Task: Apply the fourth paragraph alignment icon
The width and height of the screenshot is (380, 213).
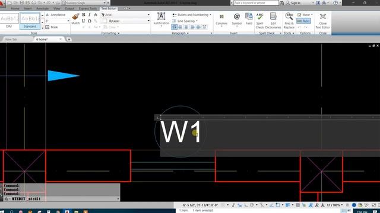Action: pyautogui.click(x=192, y=27)
